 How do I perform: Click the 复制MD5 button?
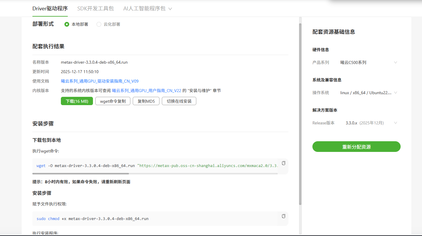tap(146, 101)
